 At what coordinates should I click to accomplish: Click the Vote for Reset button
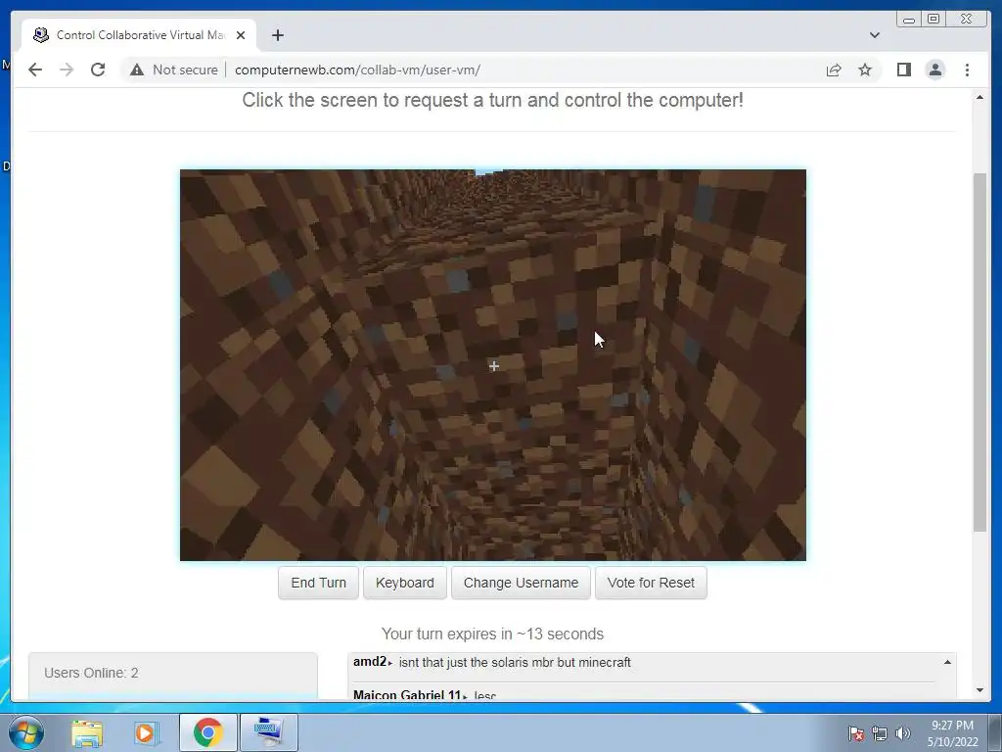click(651, 583)
